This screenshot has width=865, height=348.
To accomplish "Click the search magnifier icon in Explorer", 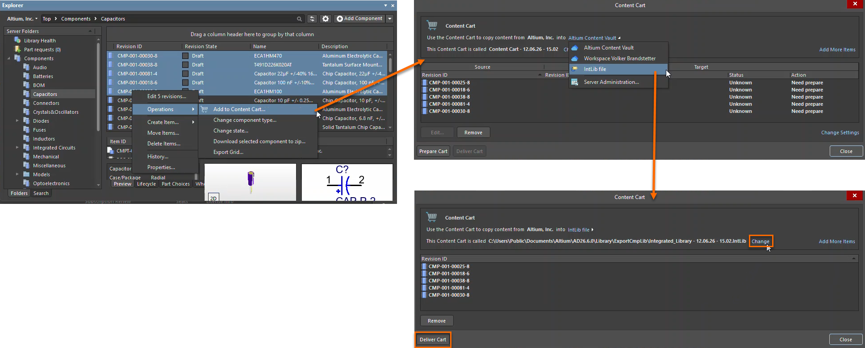I will pyautogui.click(x=299, y=19).
